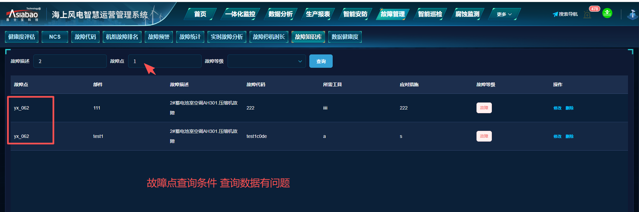The image size is (639, 212).
Task: Open the 实时故障分析 tab
Action: pyautogui.click(x=227, y=37)
